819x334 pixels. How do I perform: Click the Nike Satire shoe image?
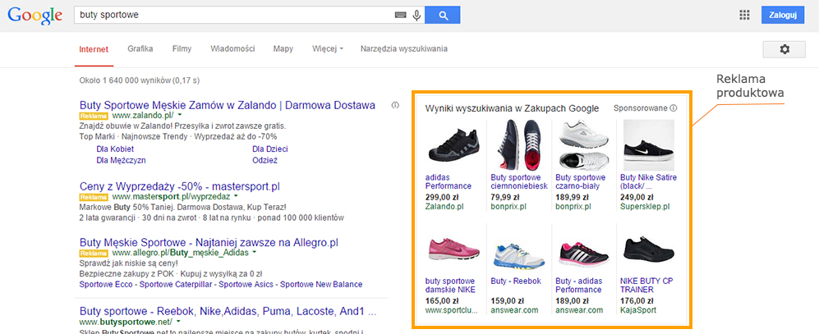click(648, 145)
